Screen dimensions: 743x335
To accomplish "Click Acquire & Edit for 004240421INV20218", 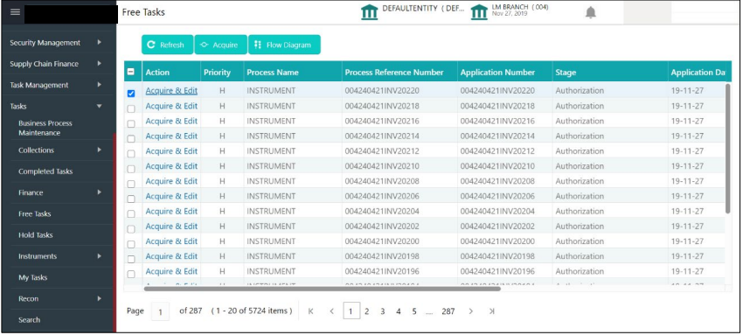I will [171, 106].
